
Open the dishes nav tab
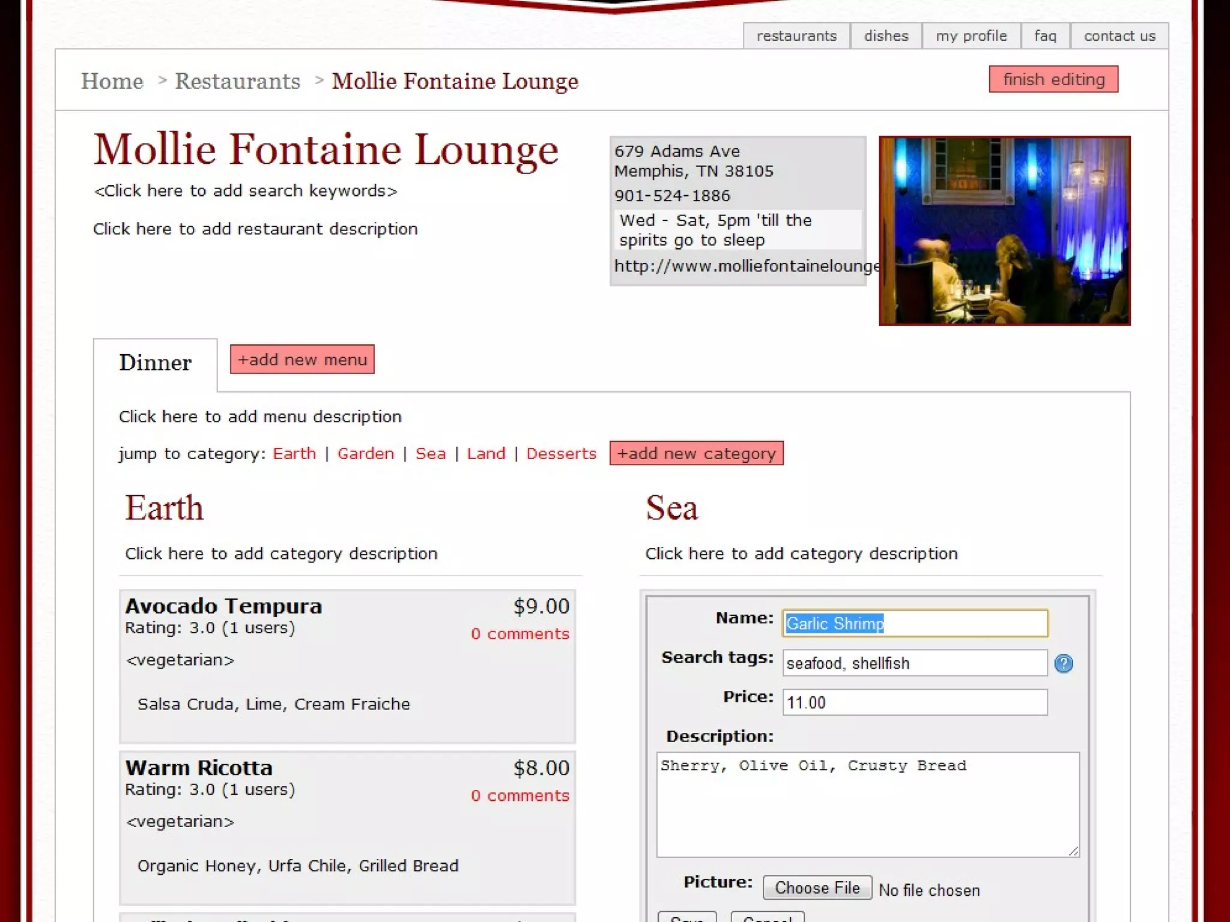[886, 36]
